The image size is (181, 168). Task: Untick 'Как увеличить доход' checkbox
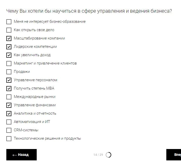click(9, 55)
